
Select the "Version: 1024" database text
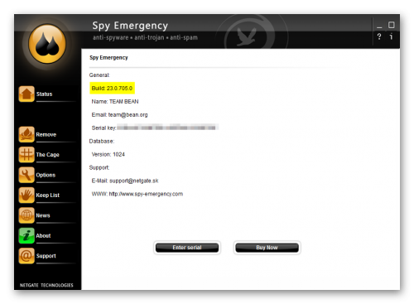(x=108, y=155)
